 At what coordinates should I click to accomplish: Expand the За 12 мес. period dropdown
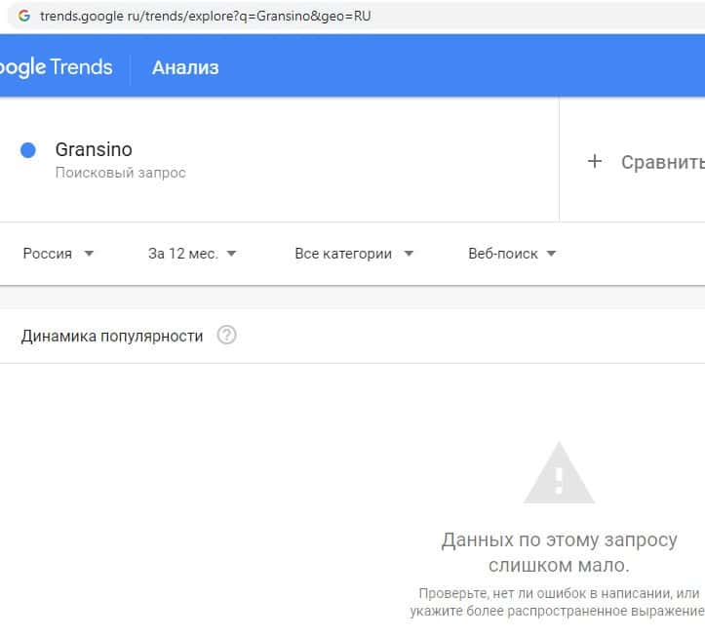(x=182, y=254)
